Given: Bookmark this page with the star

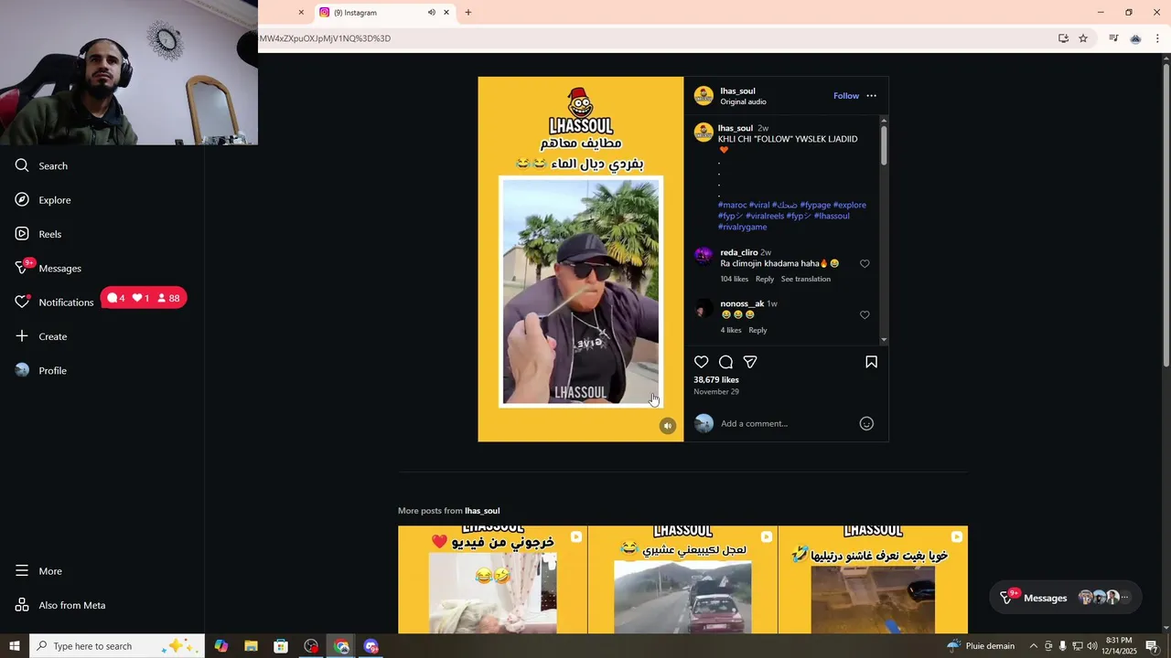Looking at the screenshot, I should tap(1083, 38).
